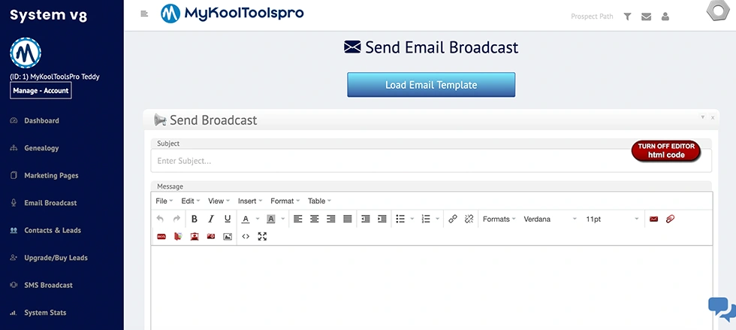Apply italic formatting to text
Image resolution: width=736 pixels, height=330 pixels.
pyautogui.click(x=211, y=219)
